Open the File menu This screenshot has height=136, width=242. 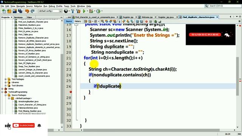[2, 6]
